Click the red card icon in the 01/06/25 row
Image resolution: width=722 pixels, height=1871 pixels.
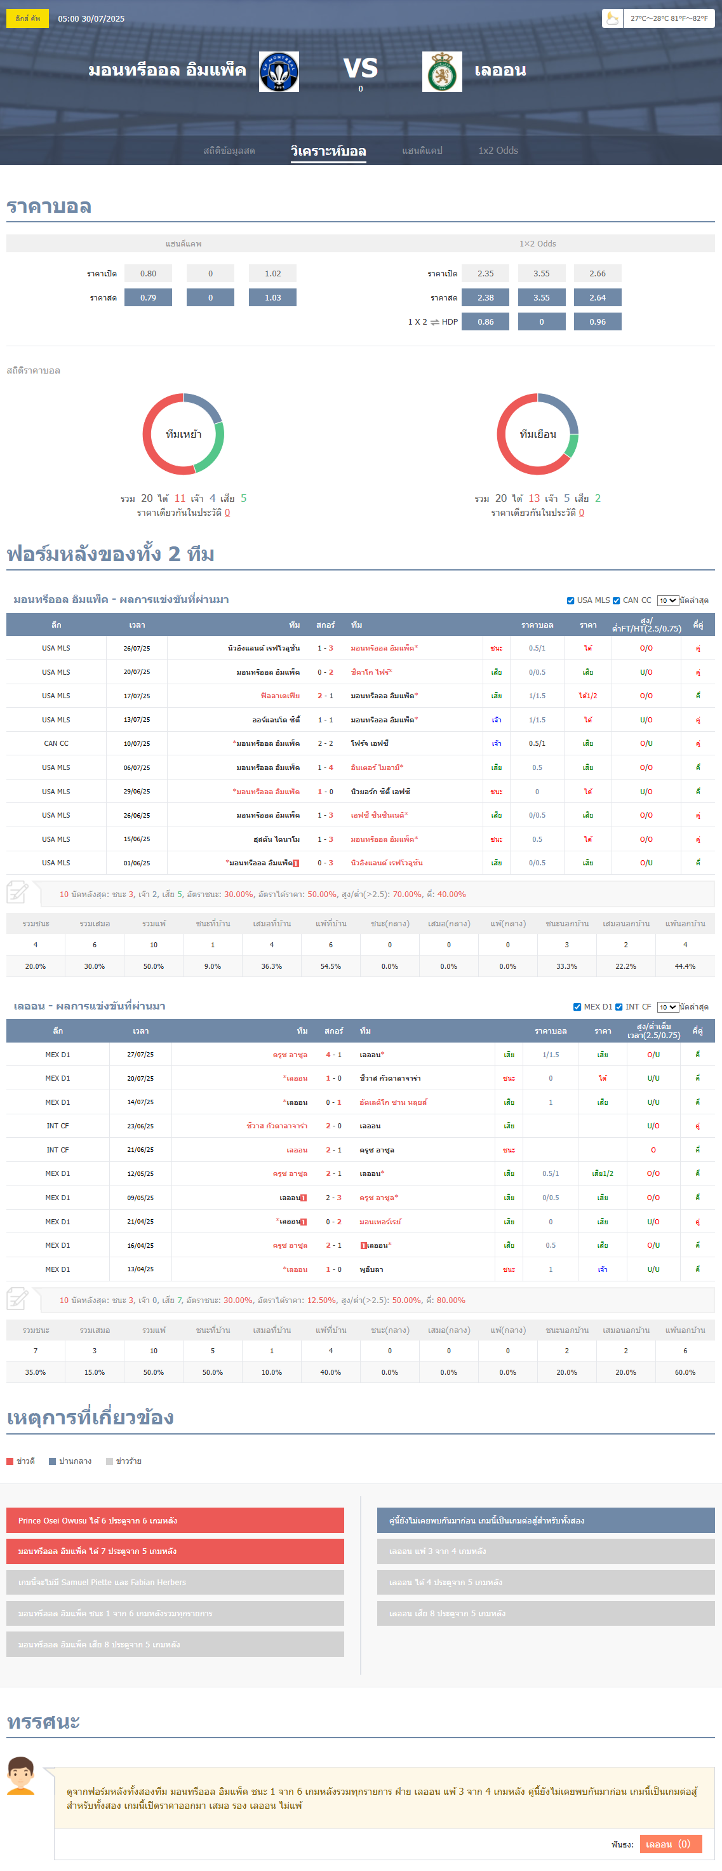coord(296,863)
